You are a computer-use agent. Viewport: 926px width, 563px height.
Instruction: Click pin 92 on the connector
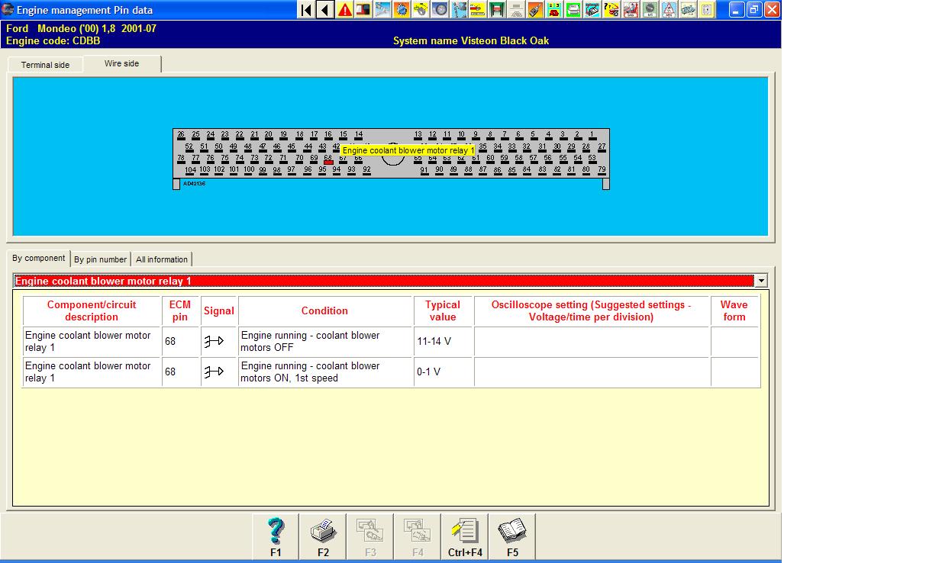tap(366, 171)
